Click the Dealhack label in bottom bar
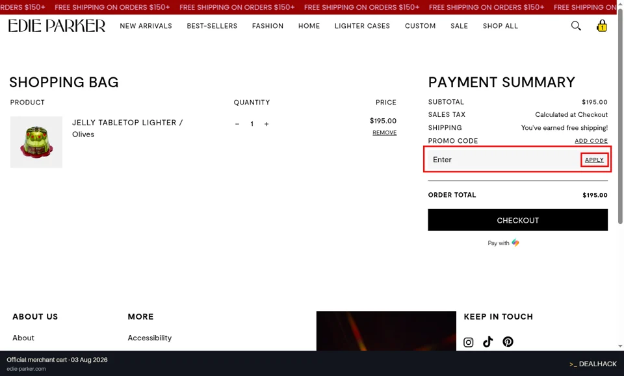The height and width of the screenshot is (376, 624). pyautogui.click(x=593, y=364)
